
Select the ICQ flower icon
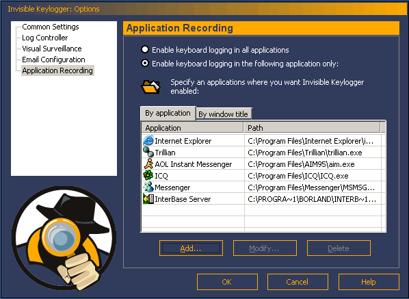coord(148,175)
